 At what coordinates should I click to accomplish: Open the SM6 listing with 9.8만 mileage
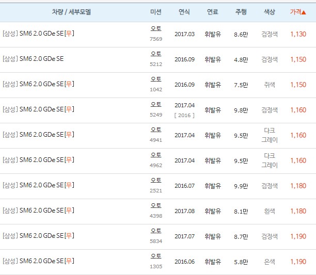click(x=38, y=109)
